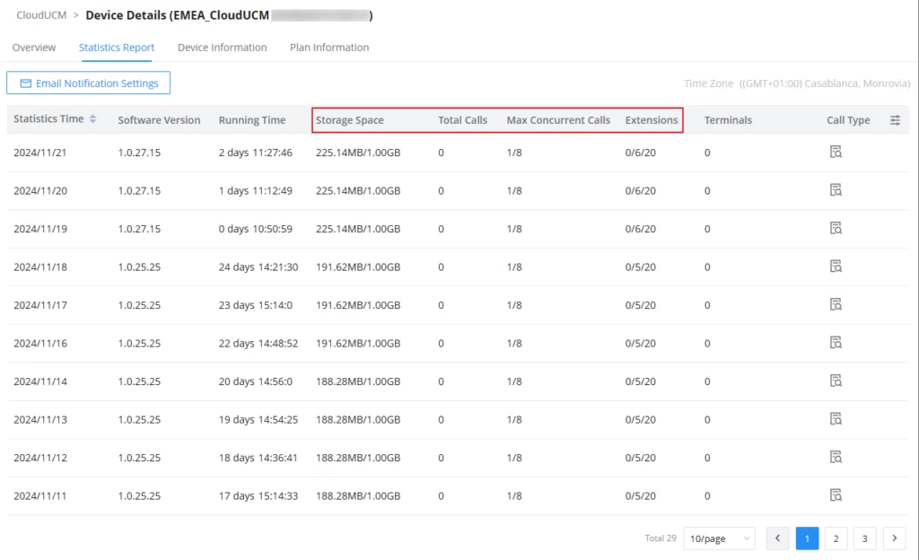Screen dimensions: 919x560
Task: Click extensions 0/5/20 in 2024/11/17 row
Action: 640,304
